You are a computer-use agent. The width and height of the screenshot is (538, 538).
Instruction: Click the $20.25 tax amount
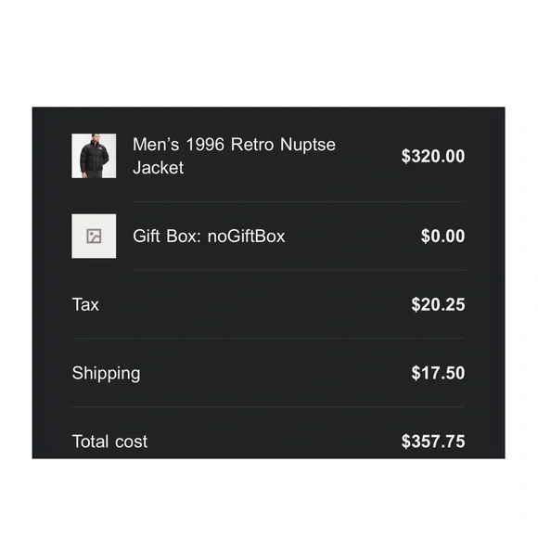click(438, 304)
